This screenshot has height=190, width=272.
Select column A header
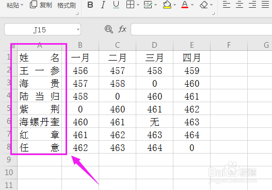[x=40, y=45]
